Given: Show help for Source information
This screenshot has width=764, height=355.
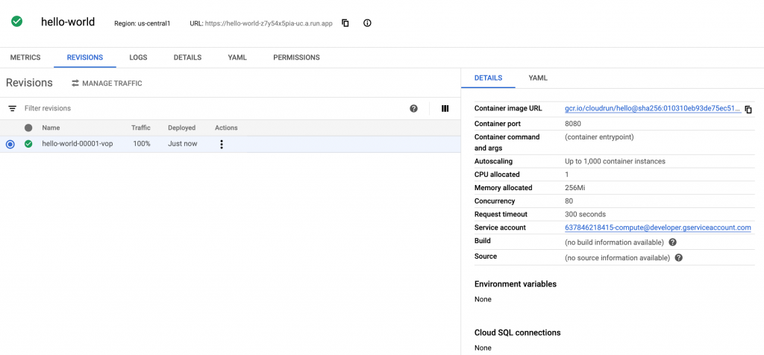Looking at the screenshot, I should 679,257.
